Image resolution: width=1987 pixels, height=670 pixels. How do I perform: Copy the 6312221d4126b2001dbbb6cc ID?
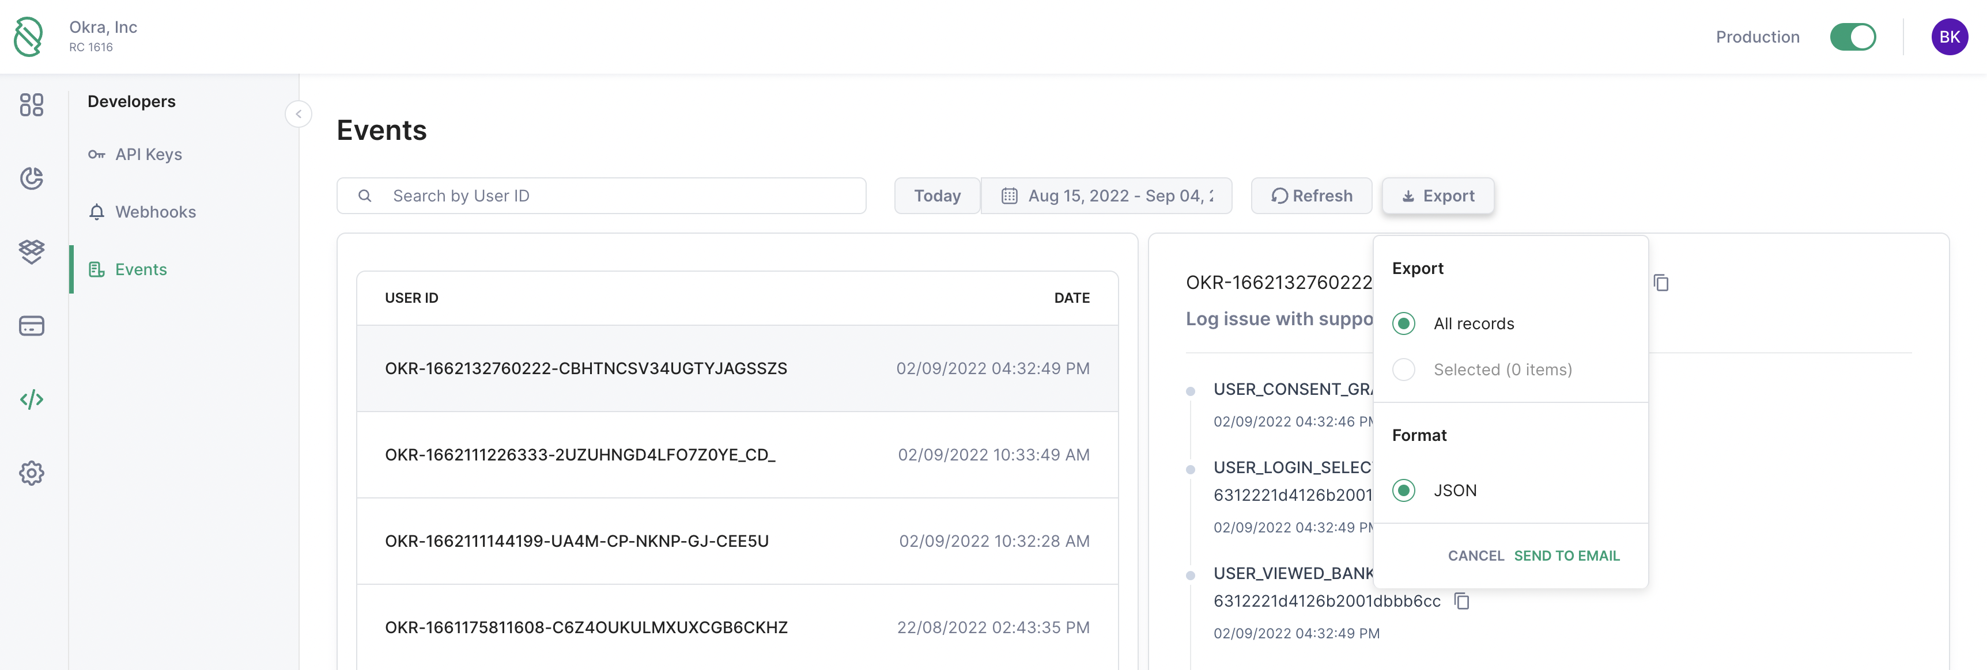[x=1461, y=601]
